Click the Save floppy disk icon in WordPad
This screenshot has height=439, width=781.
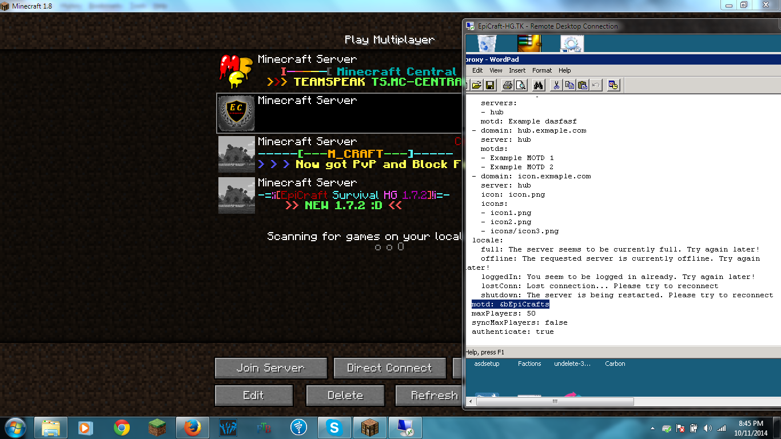(490, 85)
